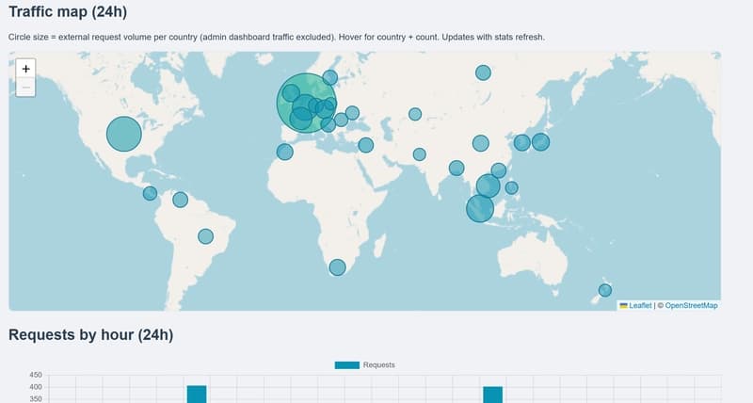
Task: Click the traffic circle over Kazakhstan
Action: [x=415, y=114]
